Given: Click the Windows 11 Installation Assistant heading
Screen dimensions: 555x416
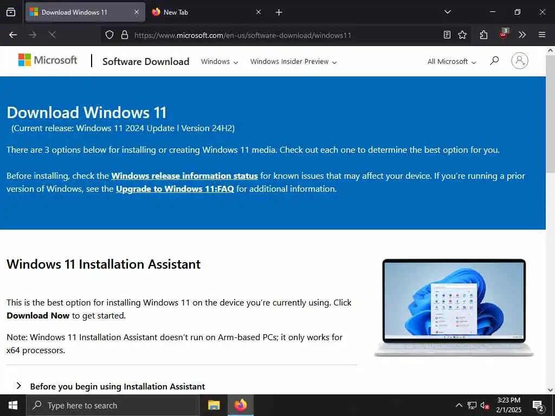Looking at the screenshot, I should point(104,264).
